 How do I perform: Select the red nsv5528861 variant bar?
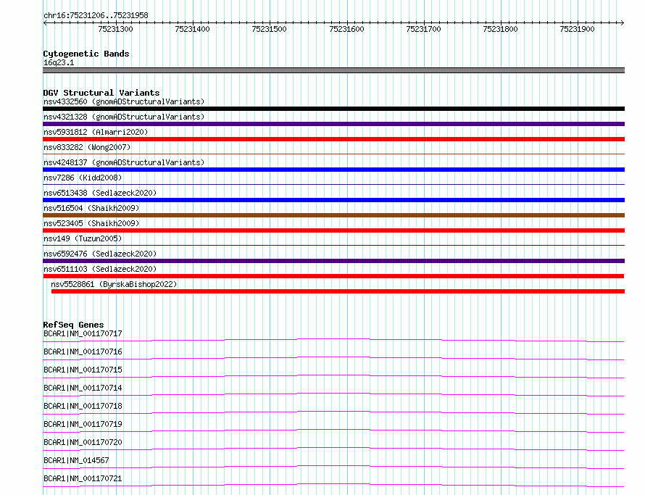point(338,291)
